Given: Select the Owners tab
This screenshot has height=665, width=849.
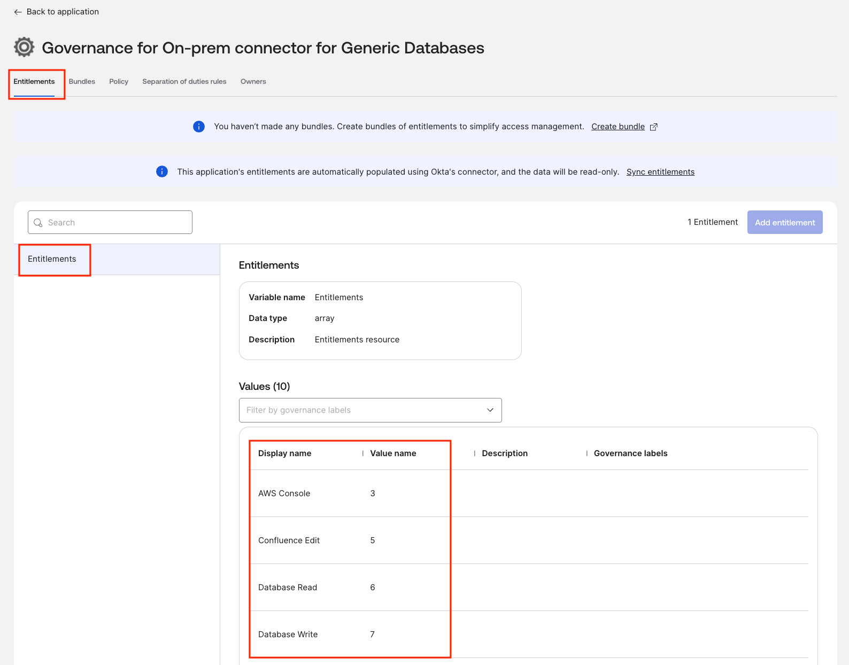Looking at the screenshot, I should [x=253, y=82].
